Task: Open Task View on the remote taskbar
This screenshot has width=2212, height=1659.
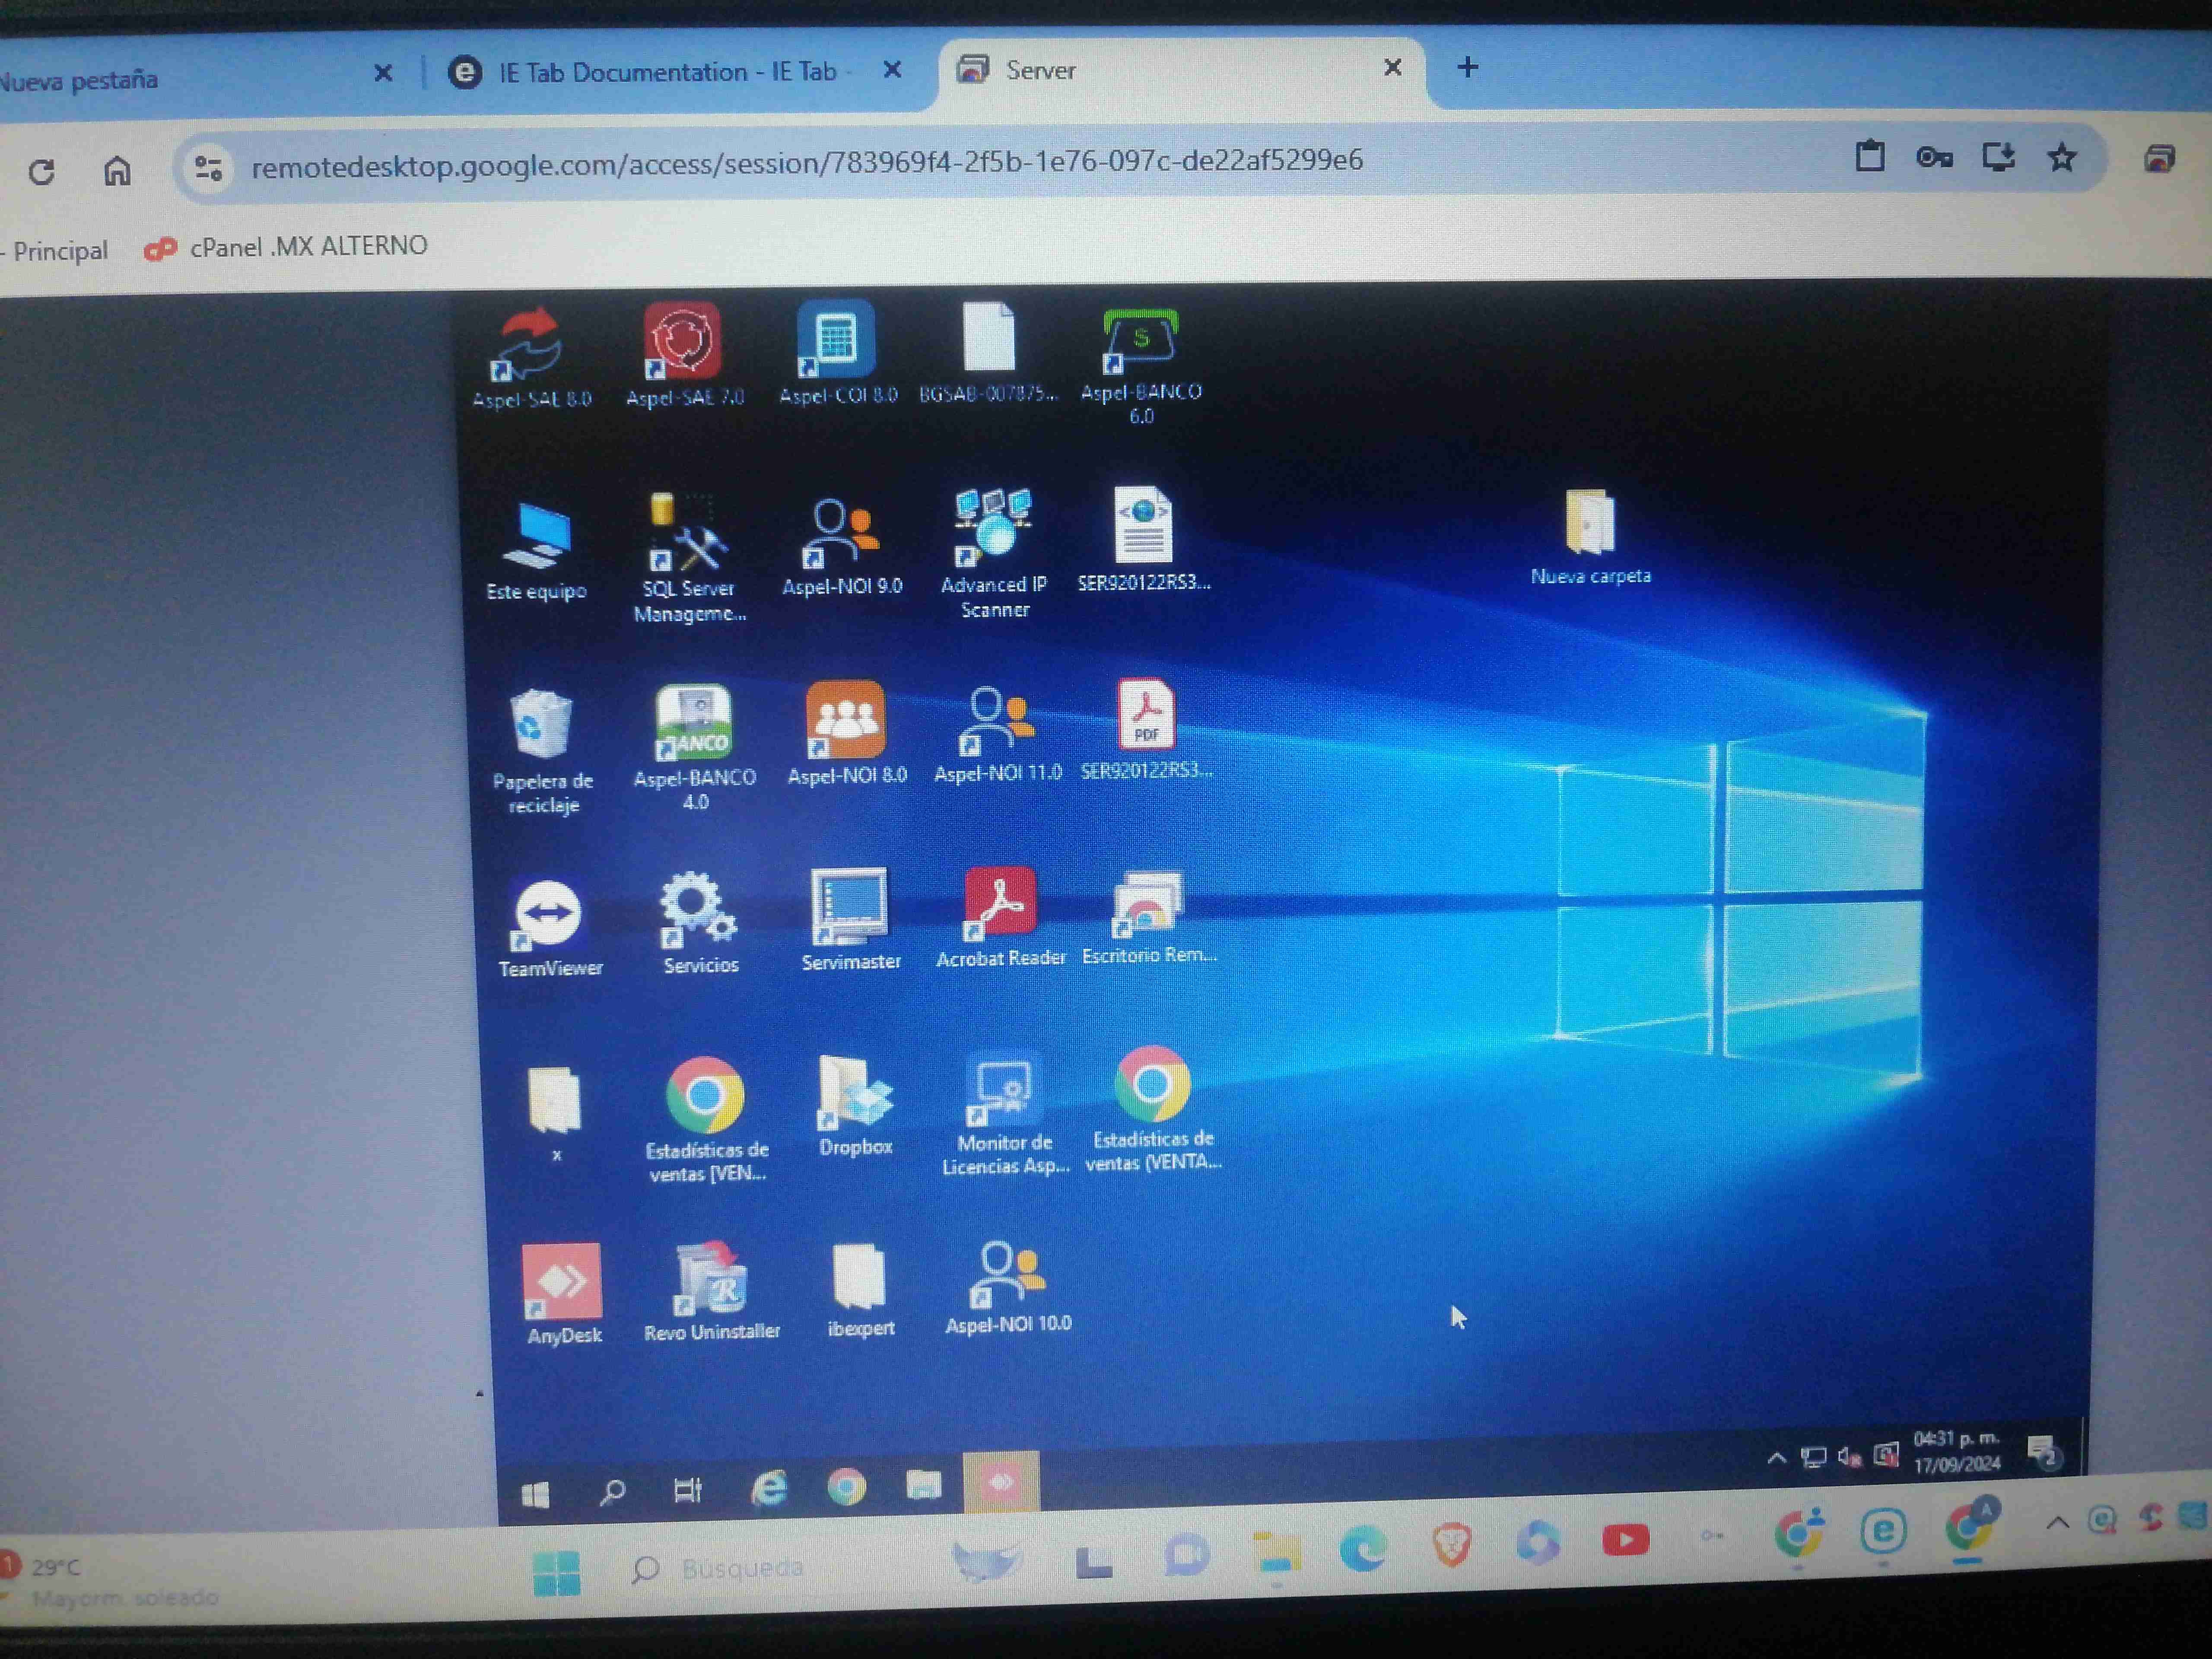Action: 688,1490
